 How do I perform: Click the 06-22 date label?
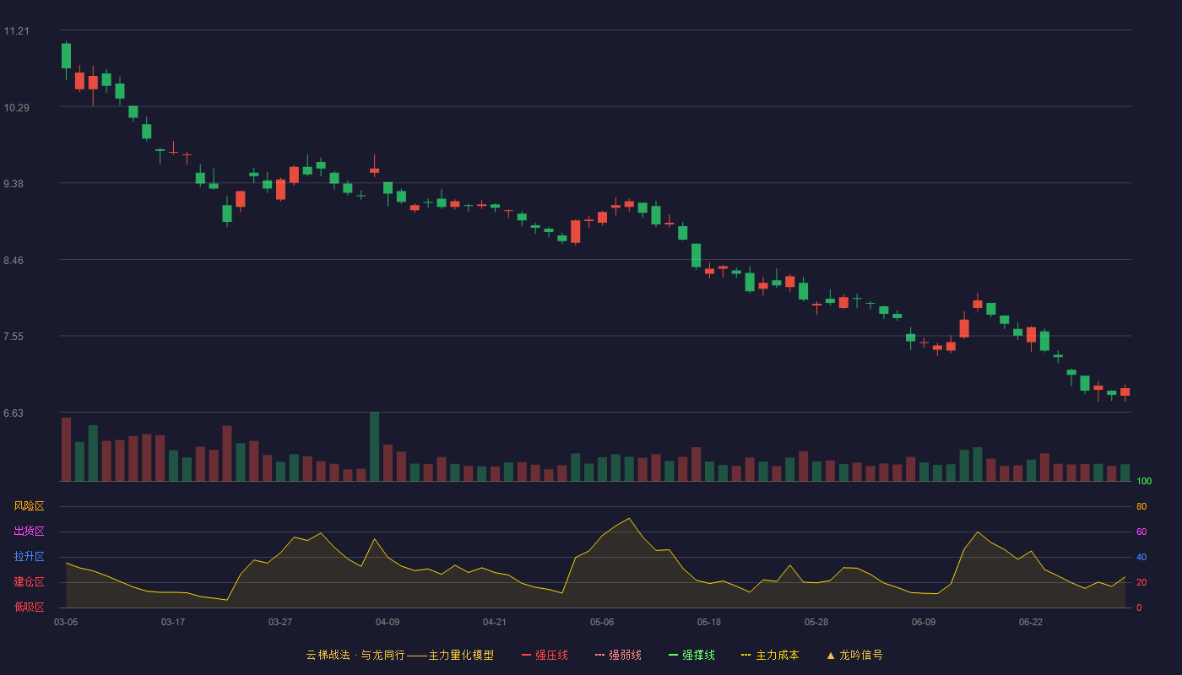(1031, 622)
